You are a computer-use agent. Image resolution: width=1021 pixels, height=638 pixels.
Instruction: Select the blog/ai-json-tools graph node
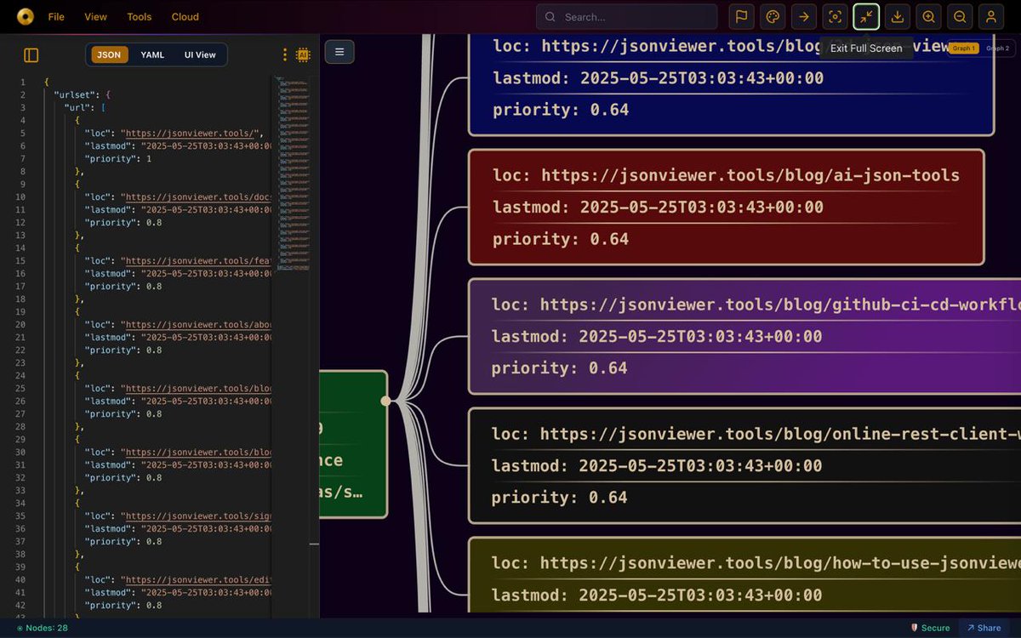pos(726,207)
